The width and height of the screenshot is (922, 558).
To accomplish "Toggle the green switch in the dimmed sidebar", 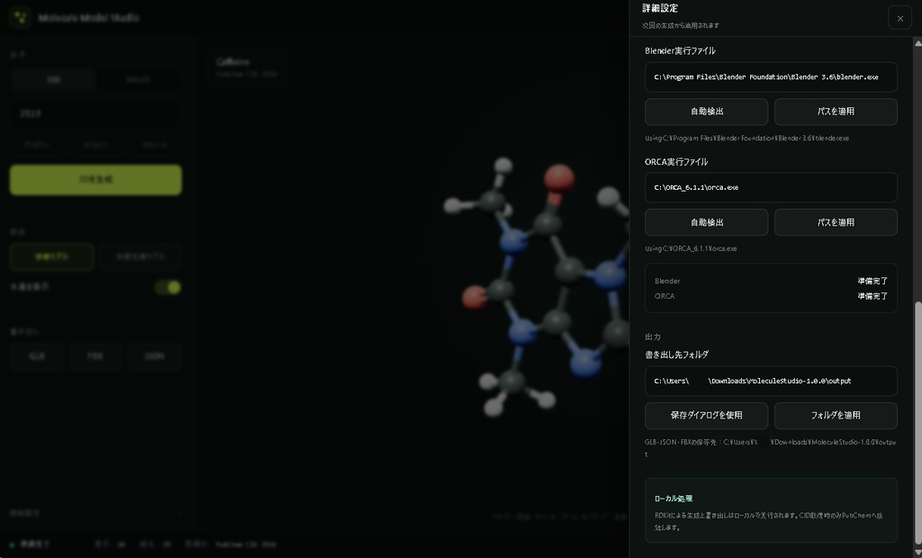I will 167,287.
